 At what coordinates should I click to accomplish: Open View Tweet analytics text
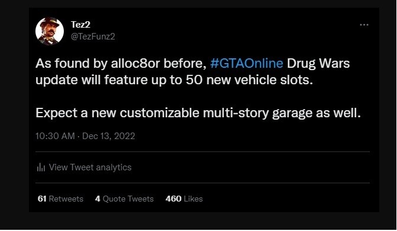(90, 167)
